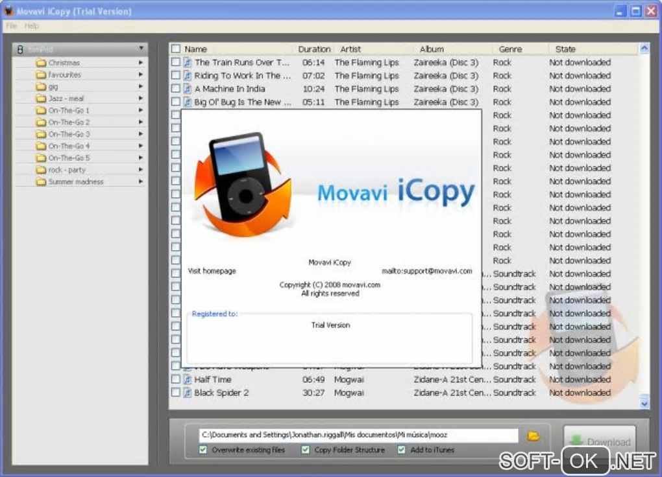Image resolution: width=662 pixels, height=477 pixels.
Task: Click the favourites folder icon
Action: (41, 75)
